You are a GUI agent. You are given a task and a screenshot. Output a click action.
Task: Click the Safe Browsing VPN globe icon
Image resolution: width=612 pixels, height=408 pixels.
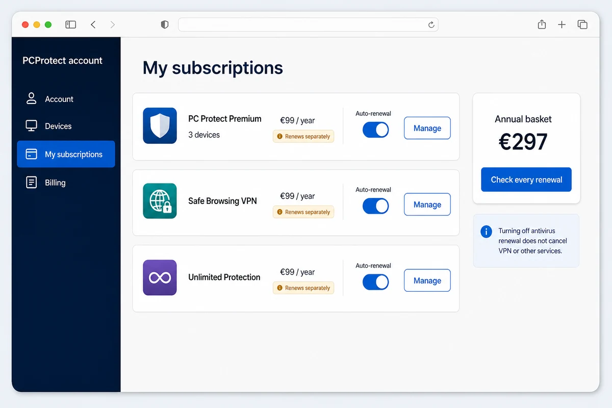[160, 201]
